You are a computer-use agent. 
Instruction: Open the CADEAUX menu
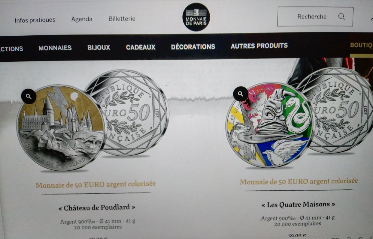point(141,47)
